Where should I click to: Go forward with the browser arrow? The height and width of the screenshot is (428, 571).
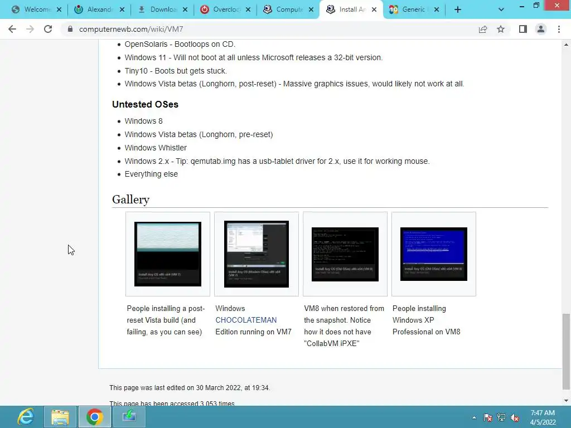[x=30, y=29]
